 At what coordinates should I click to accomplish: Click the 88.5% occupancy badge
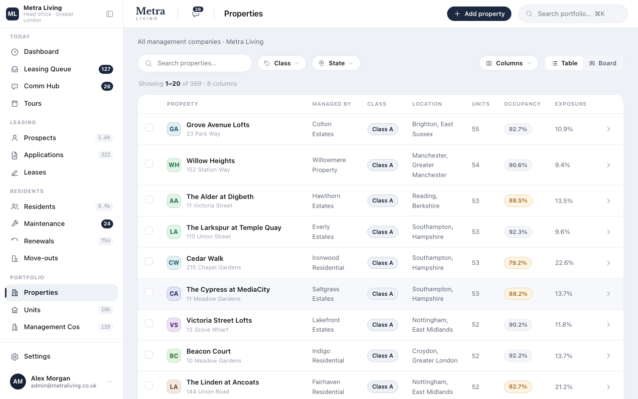(518, 201)
